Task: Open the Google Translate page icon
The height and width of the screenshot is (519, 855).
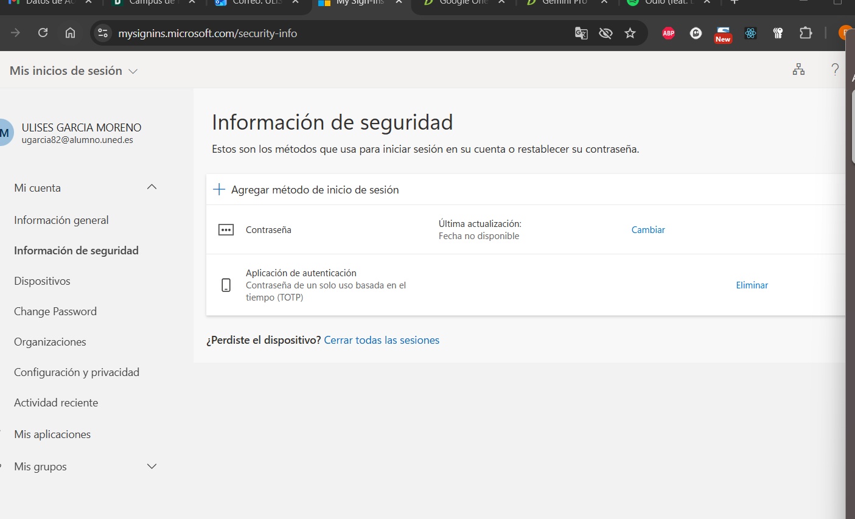Action: (x=581, y=33)
